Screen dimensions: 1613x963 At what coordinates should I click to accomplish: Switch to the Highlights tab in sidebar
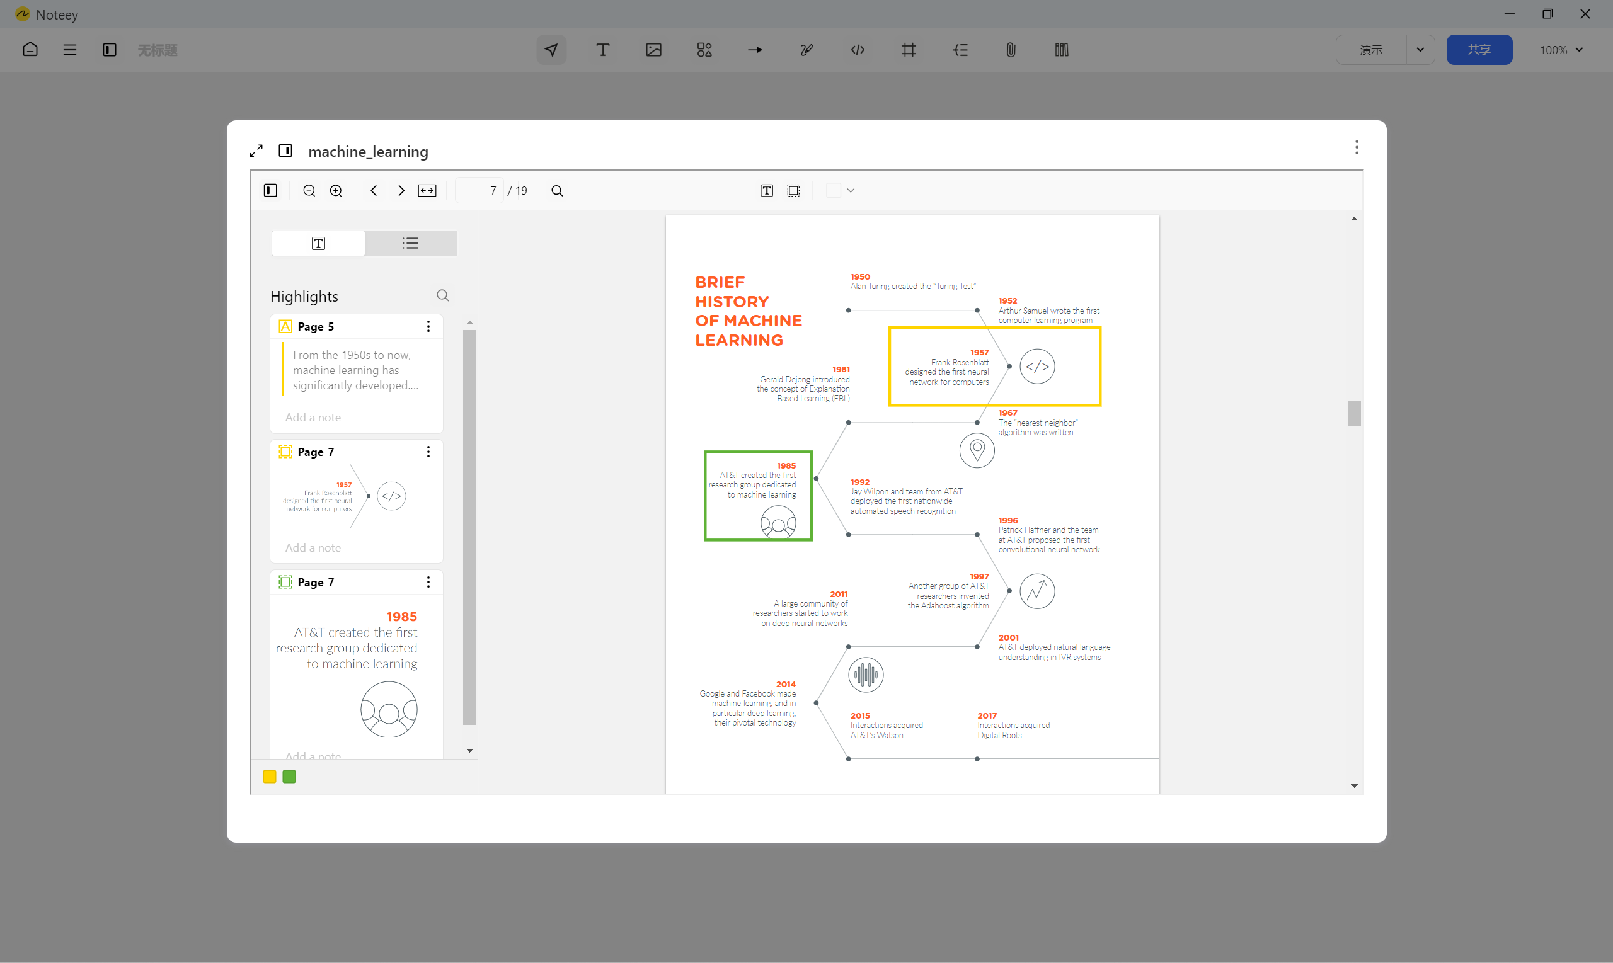coord(318,243)
